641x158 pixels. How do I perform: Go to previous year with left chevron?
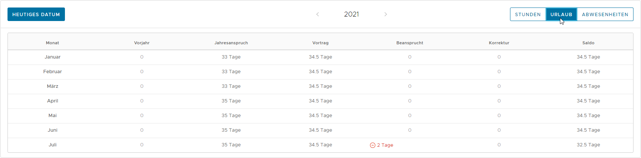pos(317,14)
